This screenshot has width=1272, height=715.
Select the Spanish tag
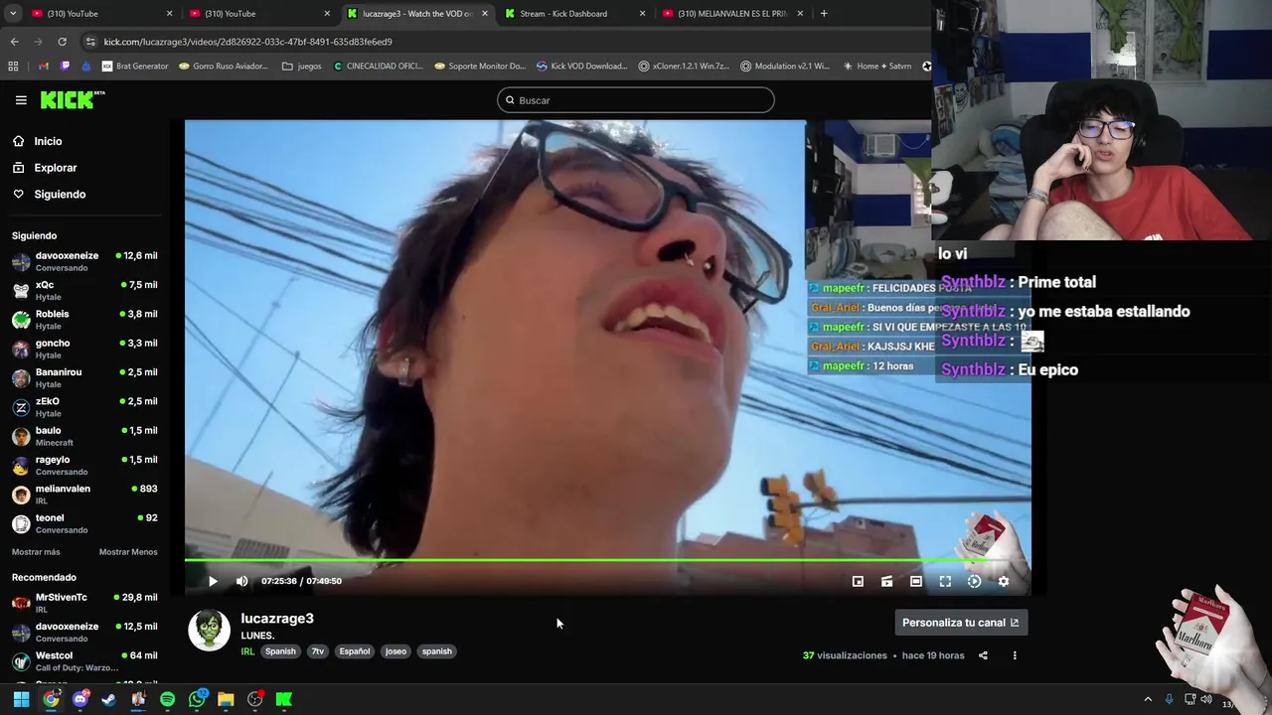280,651
